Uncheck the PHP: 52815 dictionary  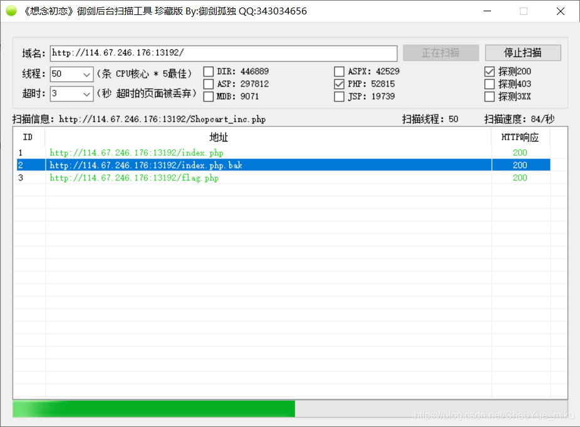(339, 84)
